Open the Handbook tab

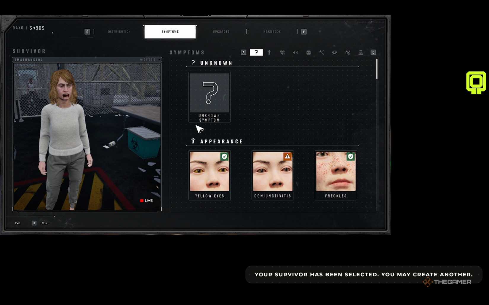271,31
